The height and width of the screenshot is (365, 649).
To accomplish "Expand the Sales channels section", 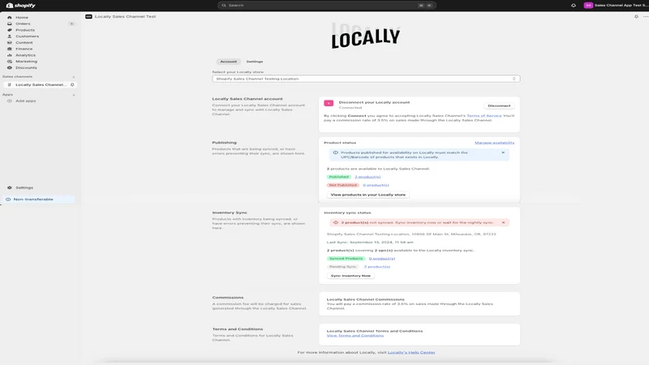I will 74,77.
